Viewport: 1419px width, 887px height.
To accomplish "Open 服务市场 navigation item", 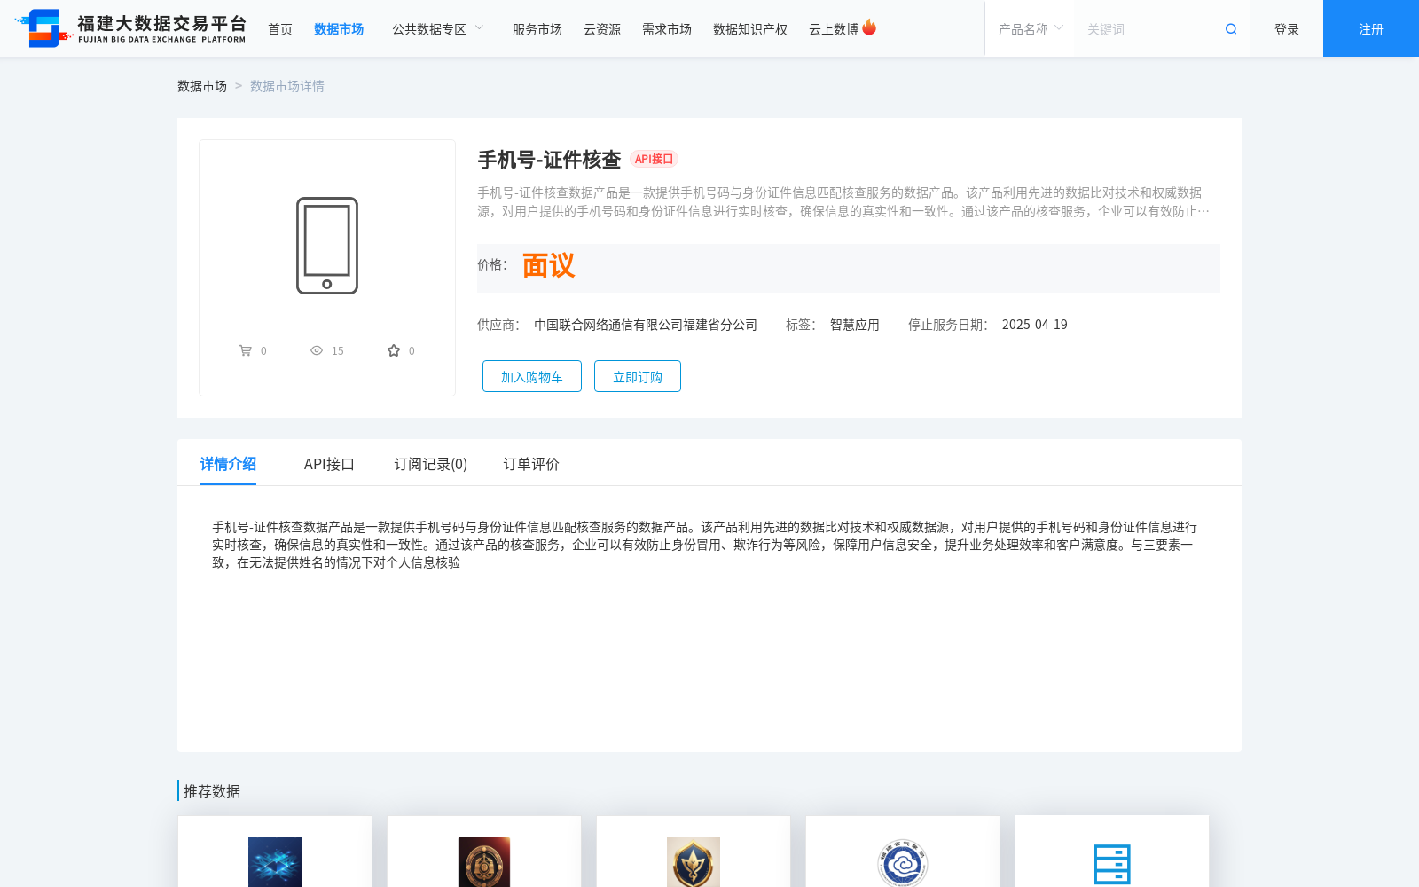I will click(x=537, y=29).
